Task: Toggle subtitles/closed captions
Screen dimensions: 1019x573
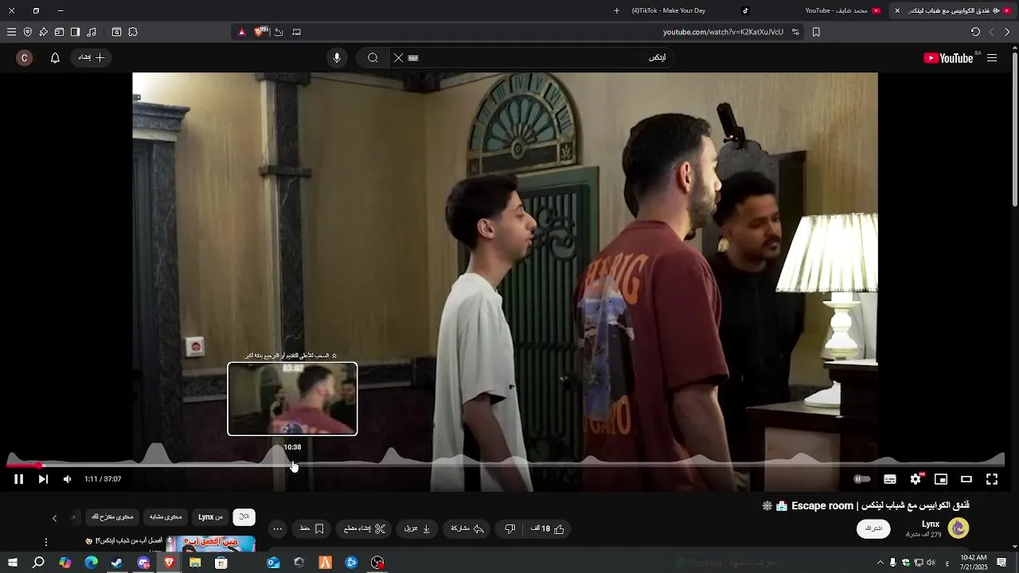Action: [x=890, y=479]
